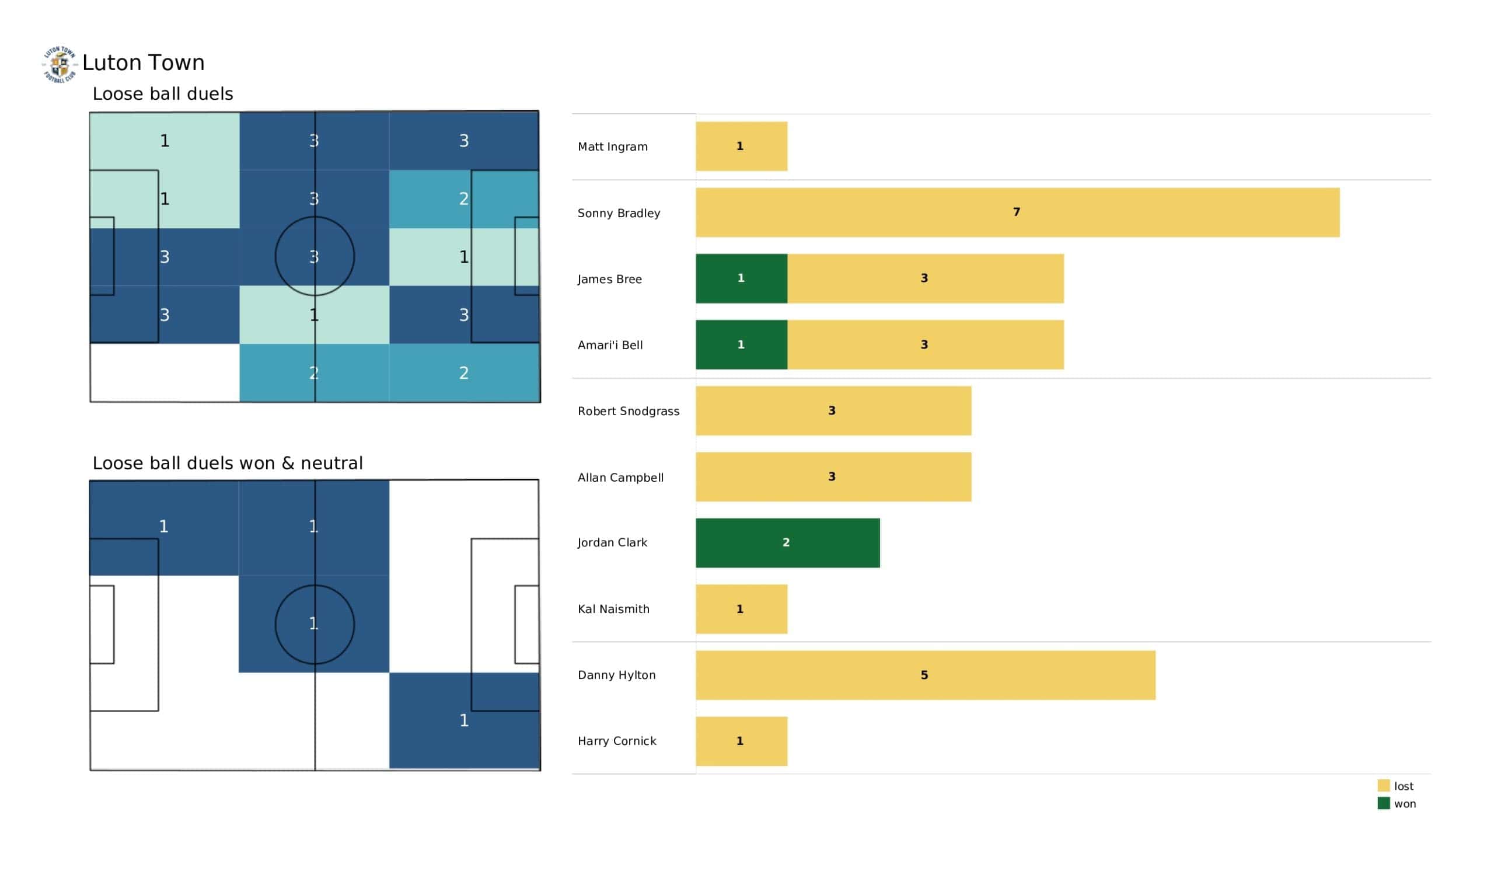Click Amari'i Bell's yellow lost segment
The width and height of the screenshot is (1494, 878).
(925, 344)
